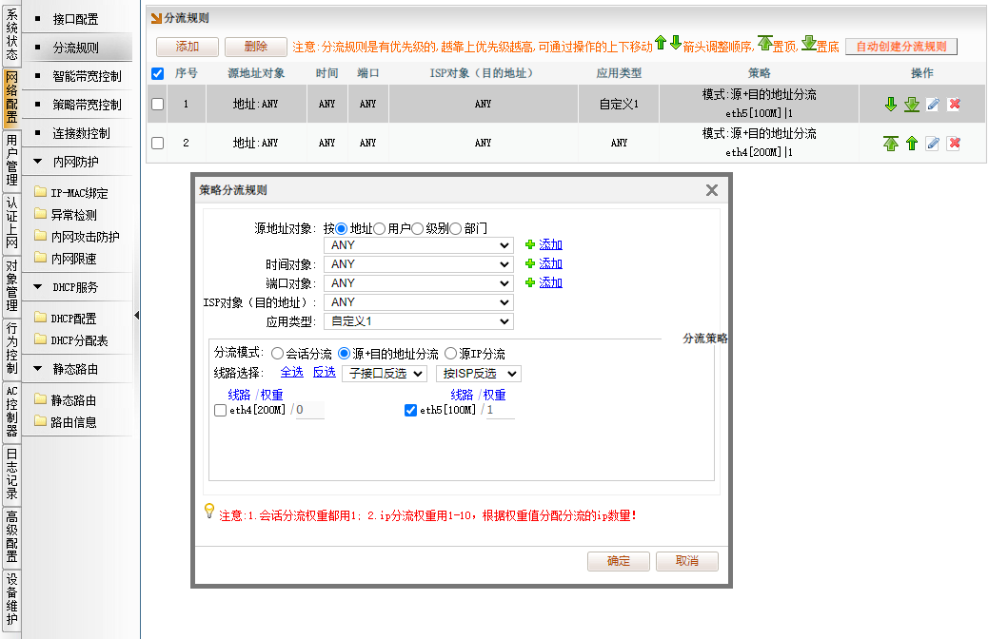Delete rule 2 with red X

click(x=954, y=143)
